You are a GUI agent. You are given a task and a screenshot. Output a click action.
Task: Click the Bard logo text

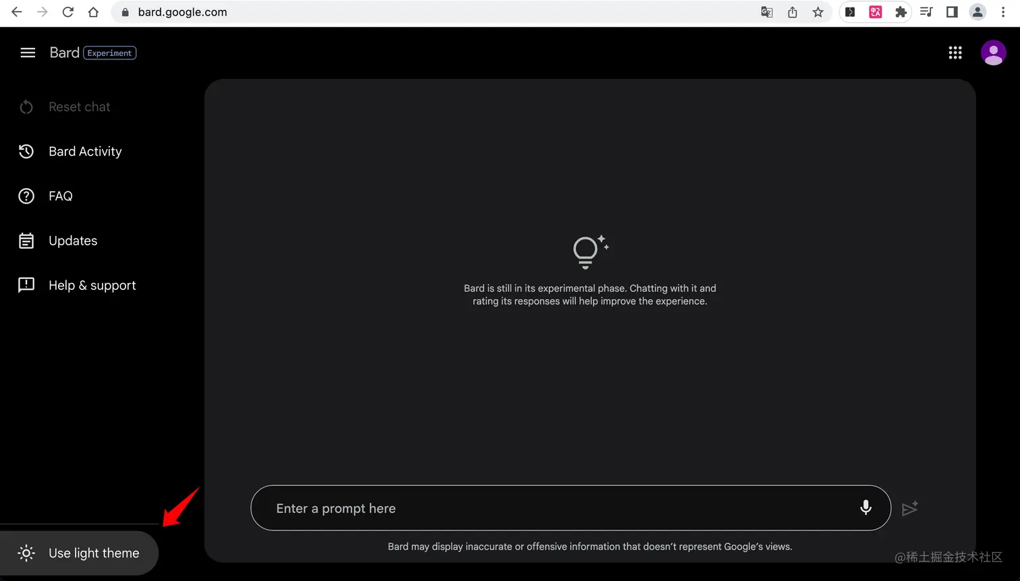point(65,53)
